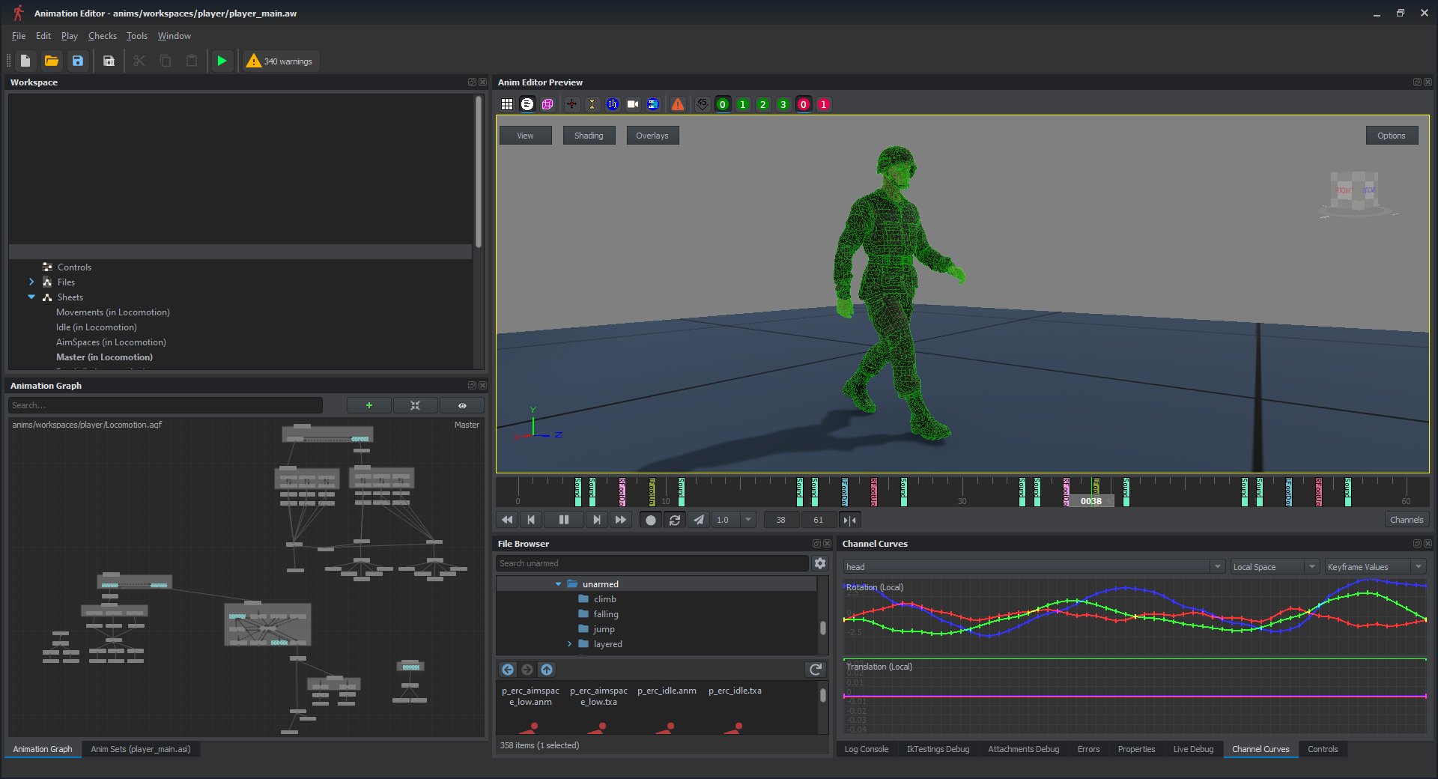Click the 45-degree view icon
Image resolution: width=1438 pixels, height=779 pixels.
(x=702, y=104)
